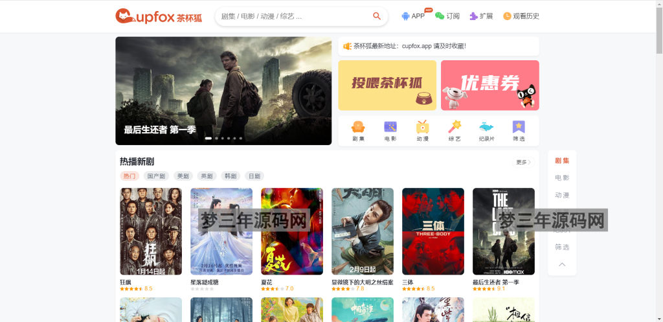Open the 投喂茶杯狐 banner
Image resolution: width=663 pixels, height=322 pixels.
387,85
